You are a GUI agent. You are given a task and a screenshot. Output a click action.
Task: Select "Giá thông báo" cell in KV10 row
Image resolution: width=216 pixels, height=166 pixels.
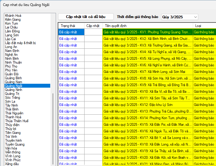[204, 92]
